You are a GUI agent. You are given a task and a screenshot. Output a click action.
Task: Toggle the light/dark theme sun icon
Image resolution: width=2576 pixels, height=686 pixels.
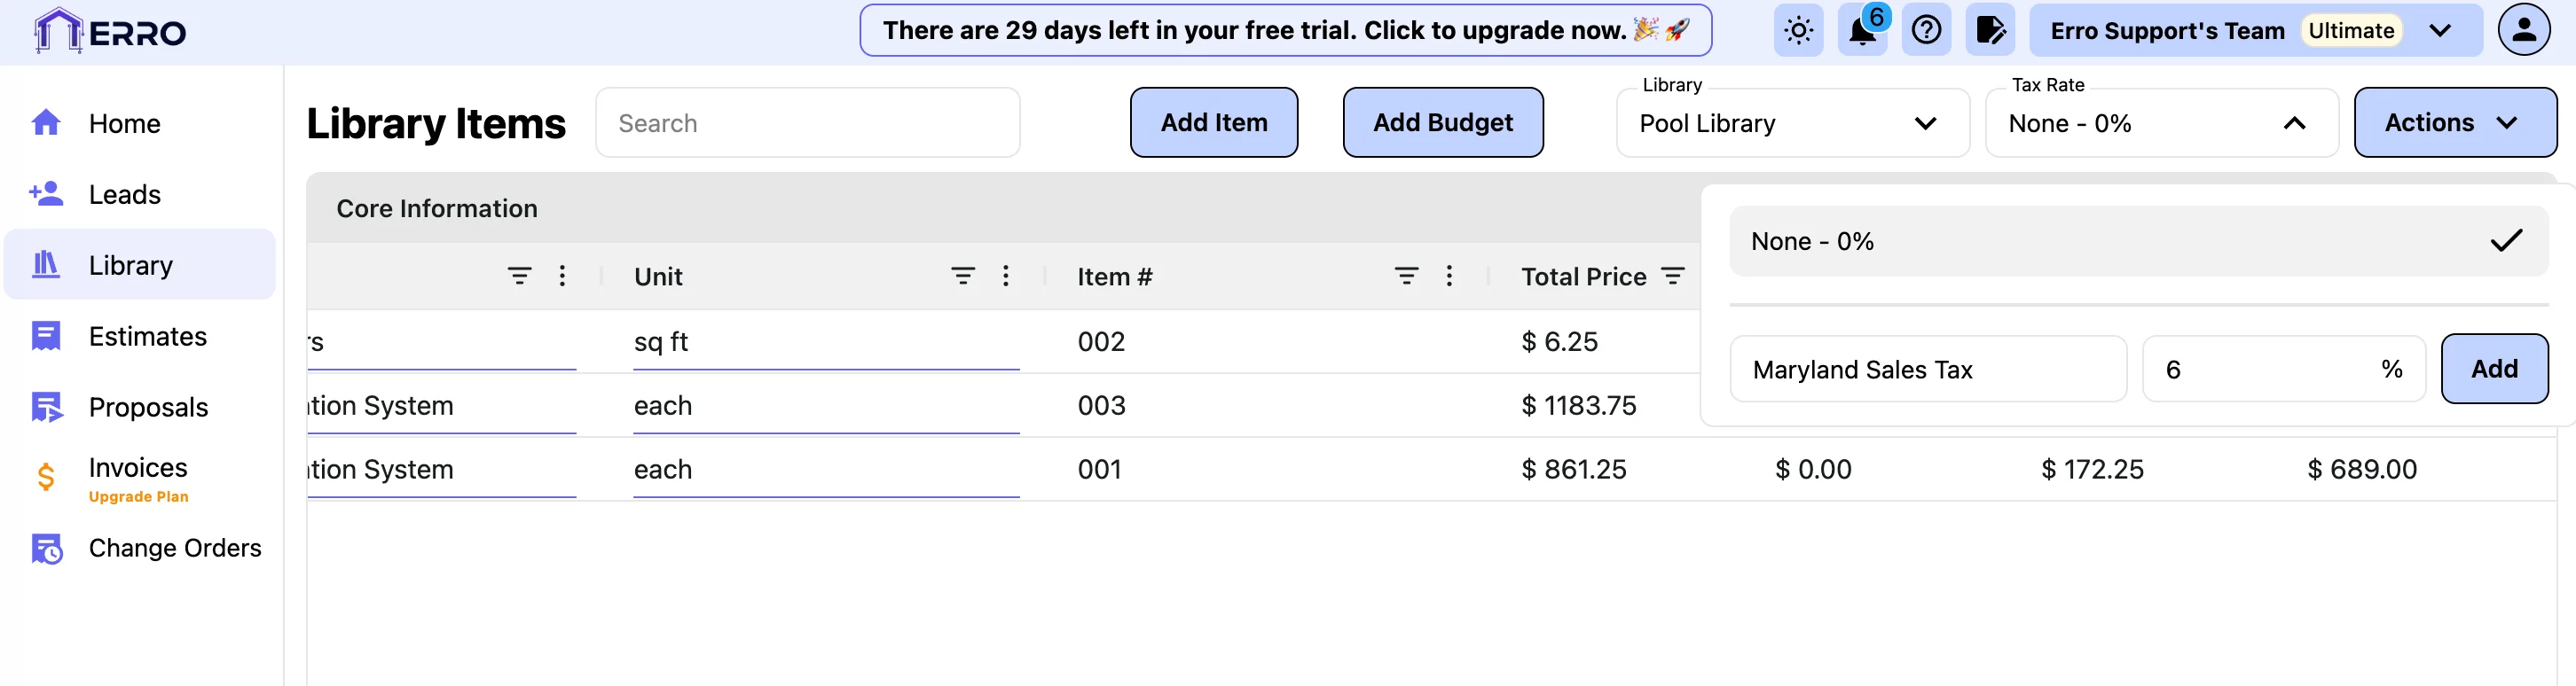(x=1798, y=31)
